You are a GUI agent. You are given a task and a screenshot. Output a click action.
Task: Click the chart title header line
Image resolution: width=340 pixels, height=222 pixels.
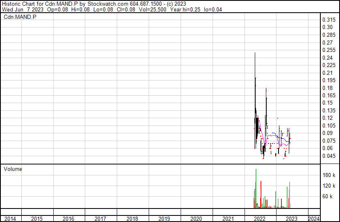pos(94,4)
